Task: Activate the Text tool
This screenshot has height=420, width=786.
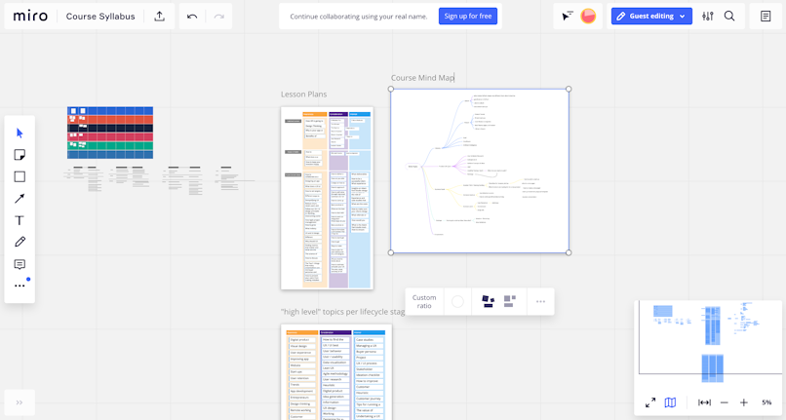Action: click(20, 220)
